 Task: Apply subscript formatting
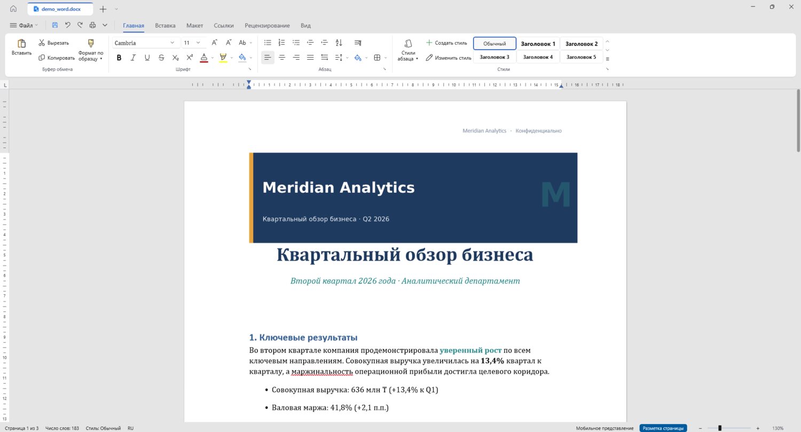(175, 58)
